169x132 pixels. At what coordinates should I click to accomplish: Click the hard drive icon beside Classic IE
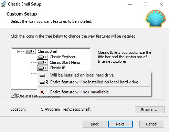41,68
